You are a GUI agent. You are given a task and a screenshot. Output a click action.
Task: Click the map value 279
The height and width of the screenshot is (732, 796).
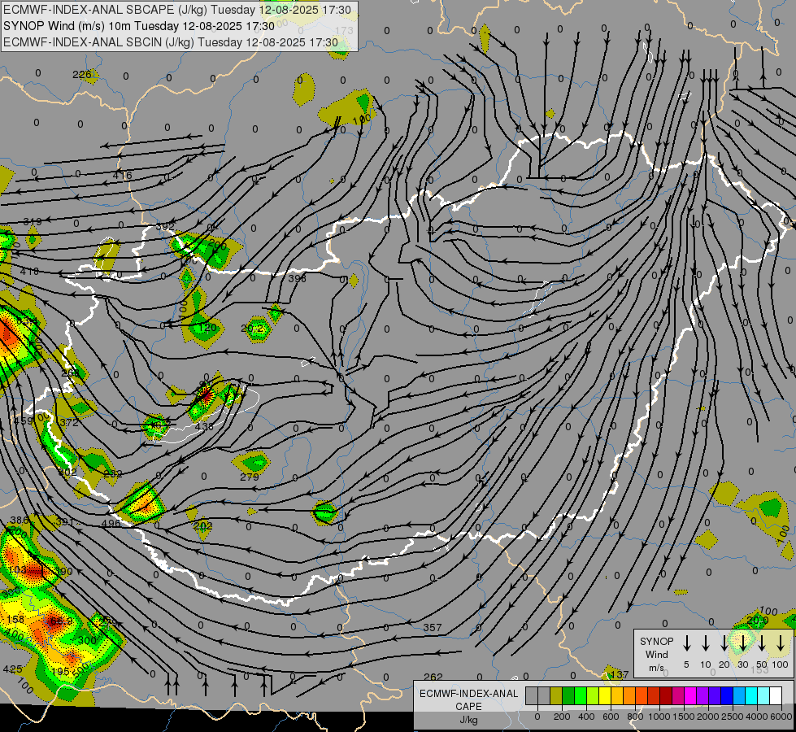point(250,477)
